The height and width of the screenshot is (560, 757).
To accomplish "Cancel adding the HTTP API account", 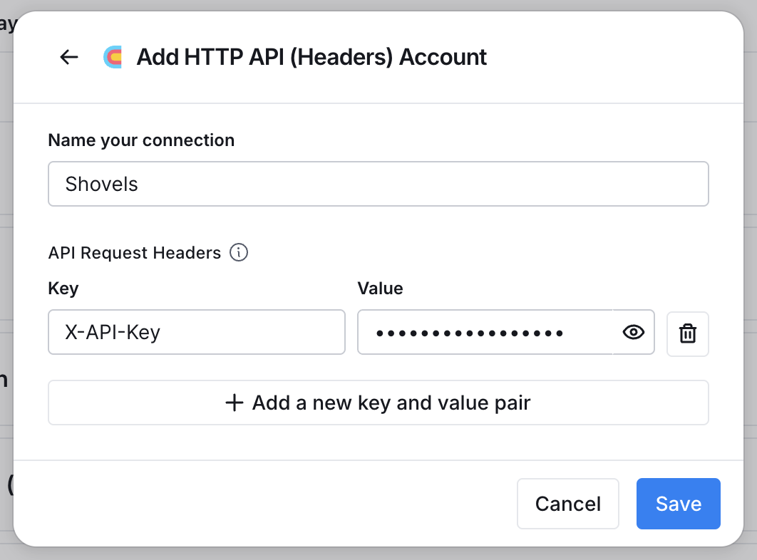I will click(567, 504).
